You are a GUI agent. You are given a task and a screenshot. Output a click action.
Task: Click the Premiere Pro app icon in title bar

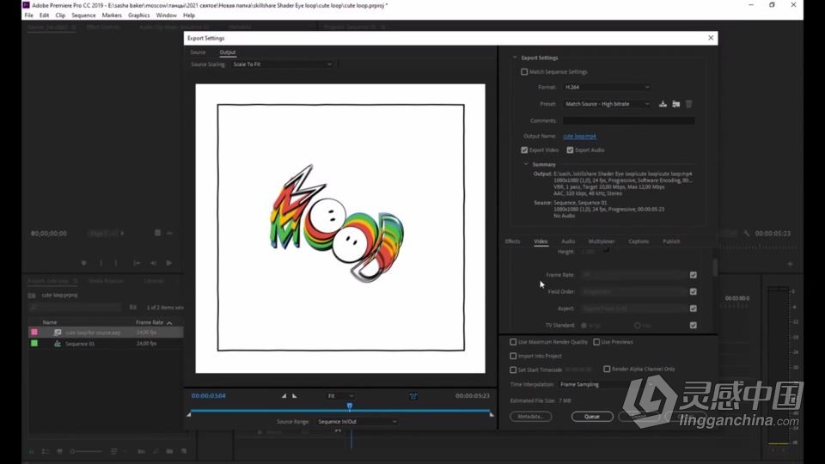(26, 5)
